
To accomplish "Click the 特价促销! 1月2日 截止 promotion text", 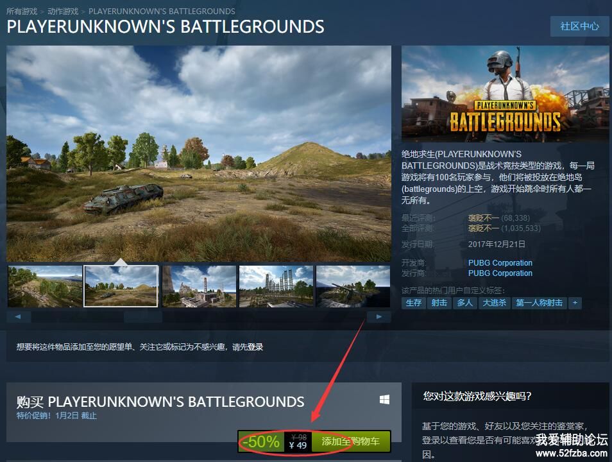I will coord(56,416).
